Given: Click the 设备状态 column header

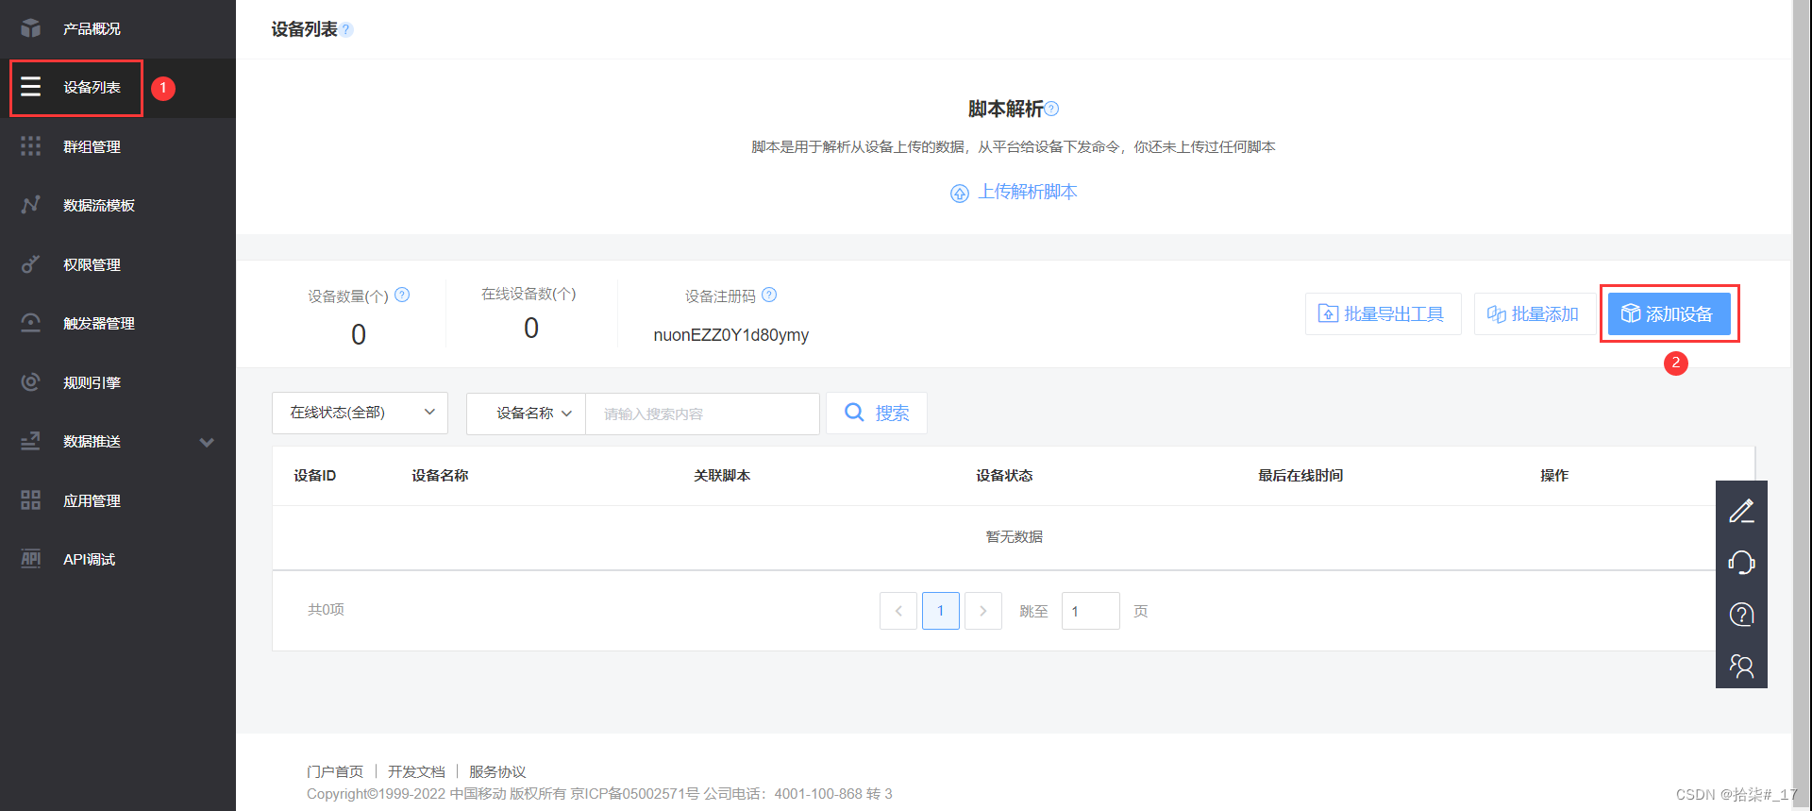Looking at the screenshot, I should point(1004,476).
